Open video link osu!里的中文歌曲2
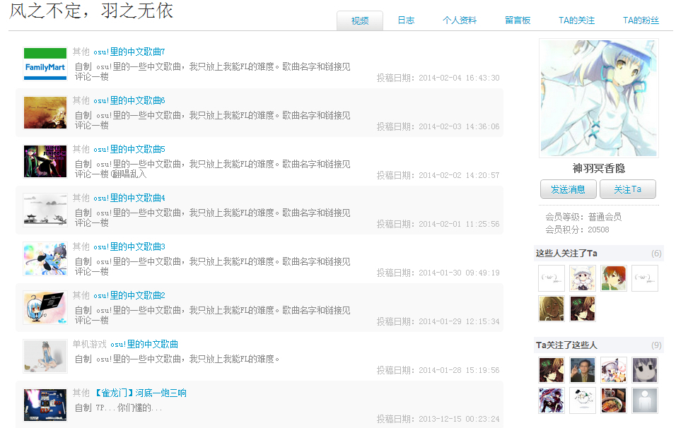The image size is (676, 428). (129, 296)
